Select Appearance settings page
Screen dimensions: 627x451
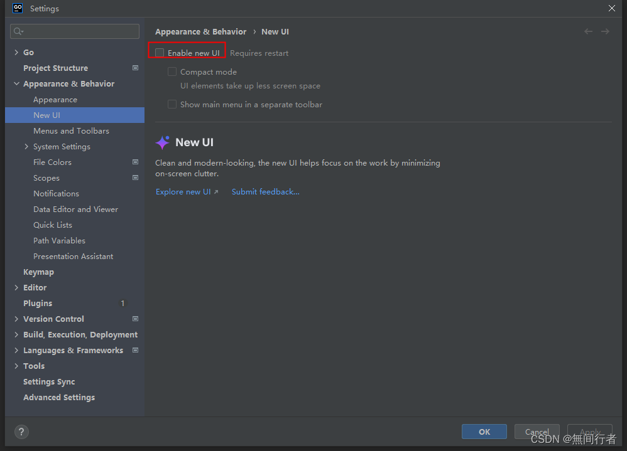click(x=55, y=99)
